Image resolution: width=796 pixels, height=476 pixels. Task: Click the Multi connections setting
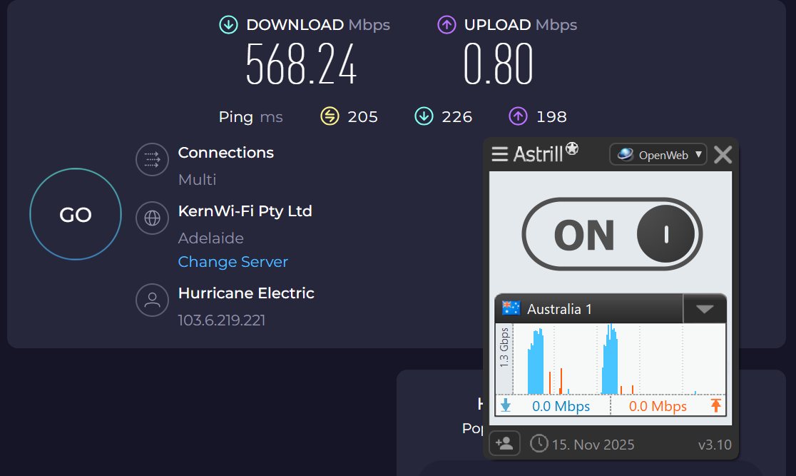click(197, 180)
